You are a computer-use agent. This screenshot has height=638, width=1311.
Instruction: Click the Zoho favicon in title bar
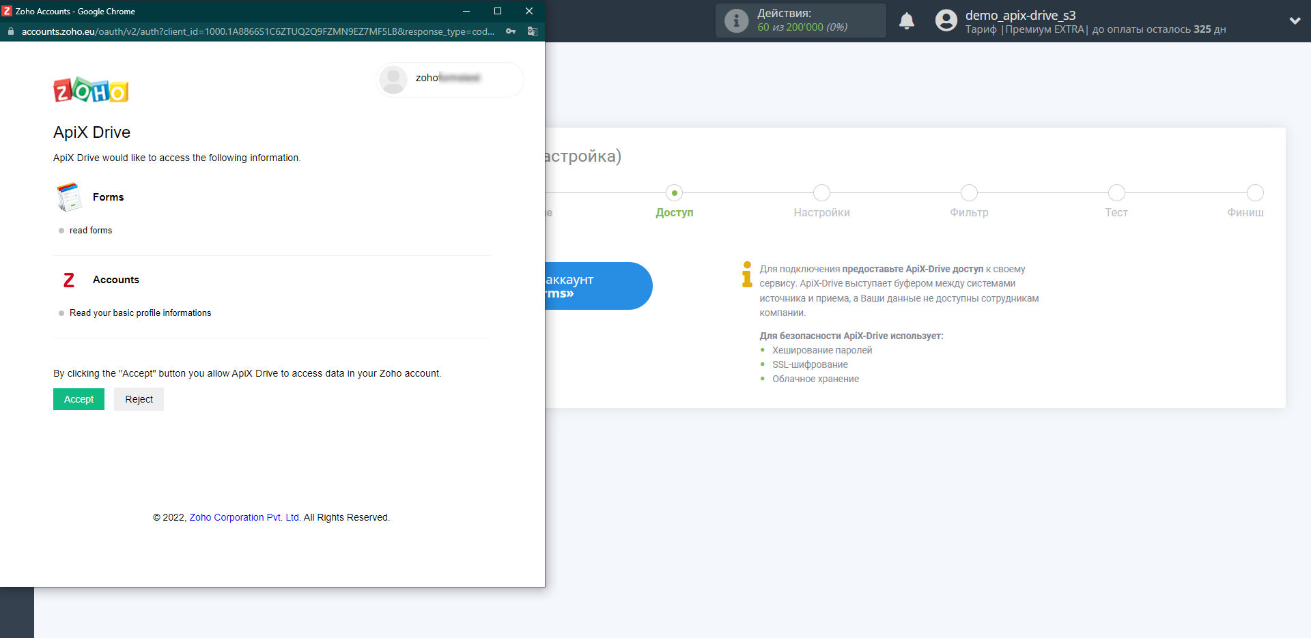pyautogui.click(x=7, y=11)
